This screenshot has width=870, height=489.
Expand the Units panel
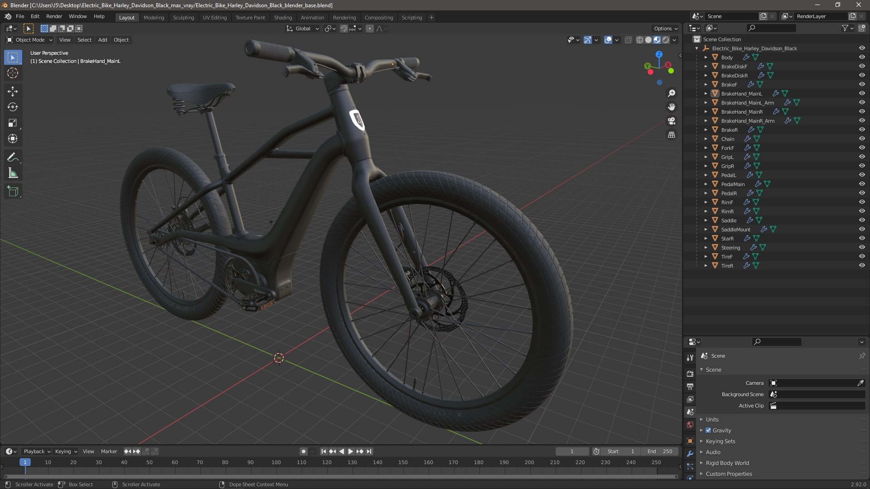point(712,419)
